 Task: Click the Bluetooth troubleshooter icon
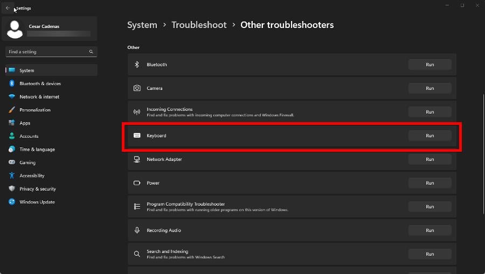pos(137,65)
